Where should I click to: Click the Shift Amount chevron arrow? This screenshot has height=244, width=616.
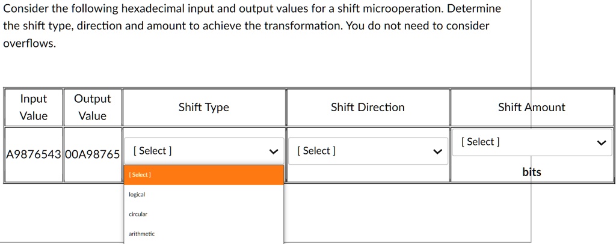[x=600, y=143]
